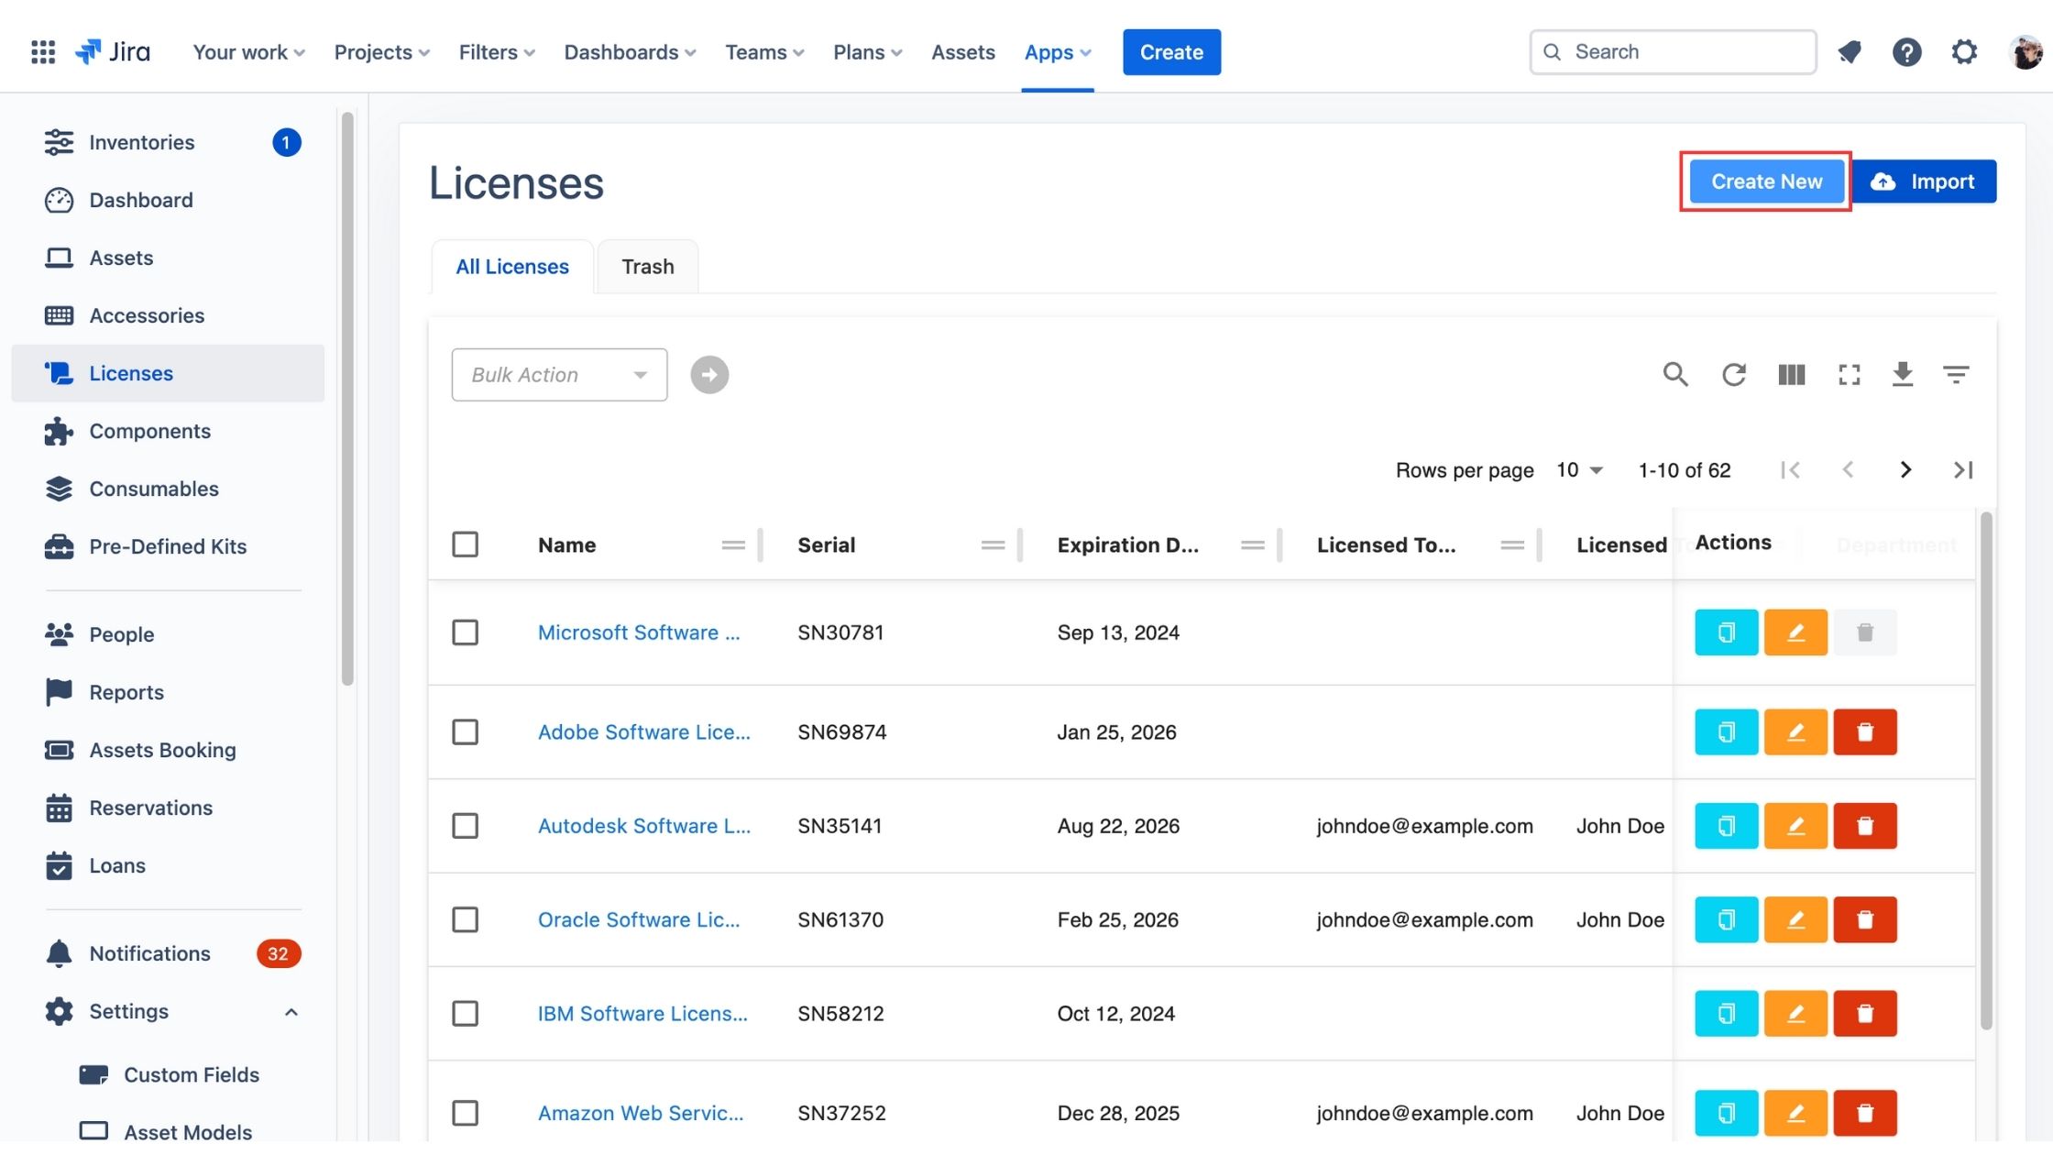Open the Bulk Action dropdown
The width and height of the screenshot is (2053, 1155).
coord(559,375)
